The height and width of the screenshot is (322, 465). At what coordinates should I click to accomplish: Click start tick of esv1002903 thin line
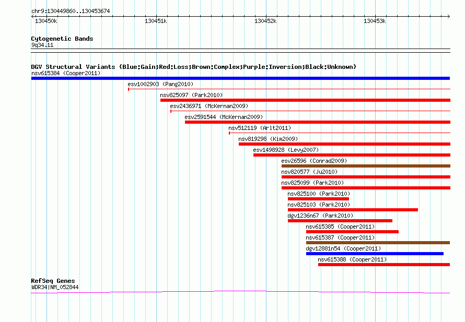coord(129,89)
